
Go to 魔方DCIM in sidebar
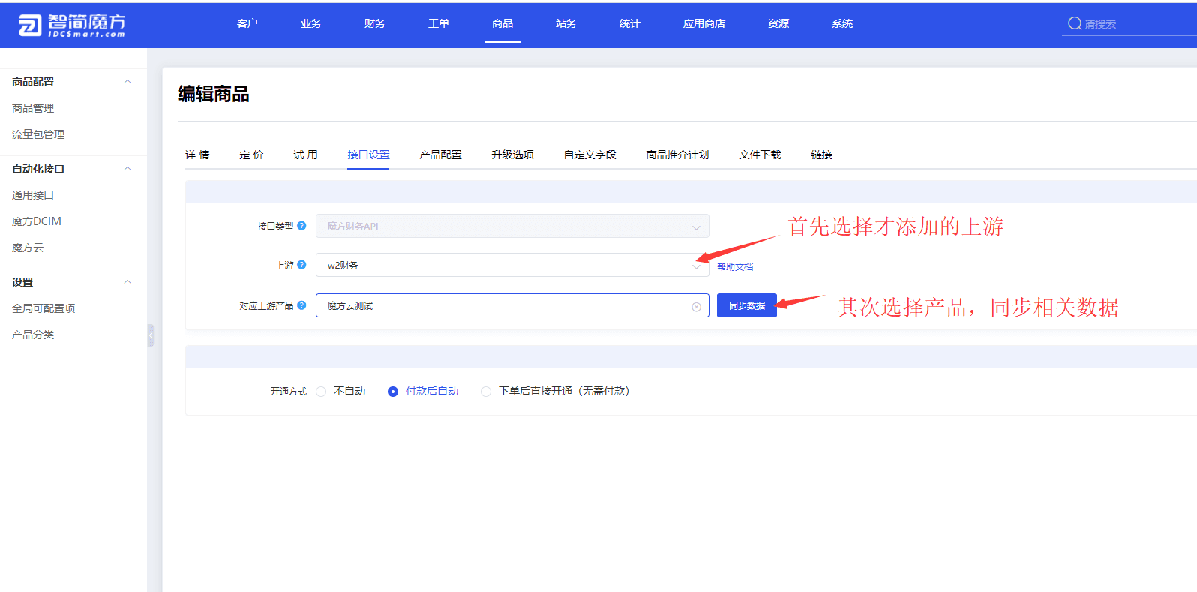point(37,221)
